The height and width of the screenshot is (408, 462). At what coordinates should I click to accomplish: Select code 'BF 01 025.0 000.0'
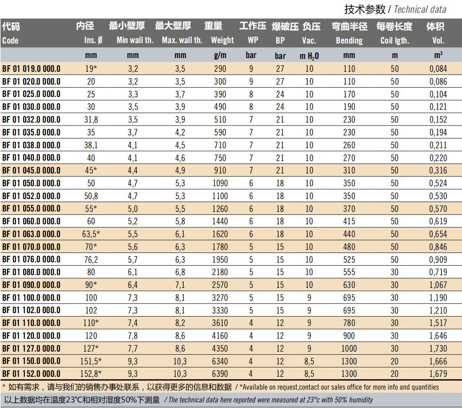[x=31, y=94]
